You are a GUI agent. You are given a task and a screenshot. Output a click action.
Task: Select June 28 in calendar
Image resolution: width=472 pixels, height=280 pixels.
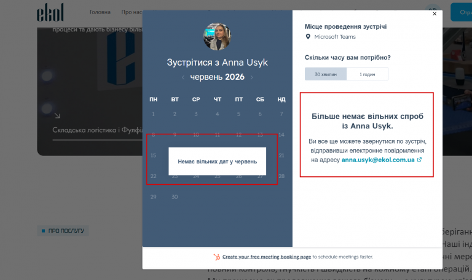pos(281,176)
